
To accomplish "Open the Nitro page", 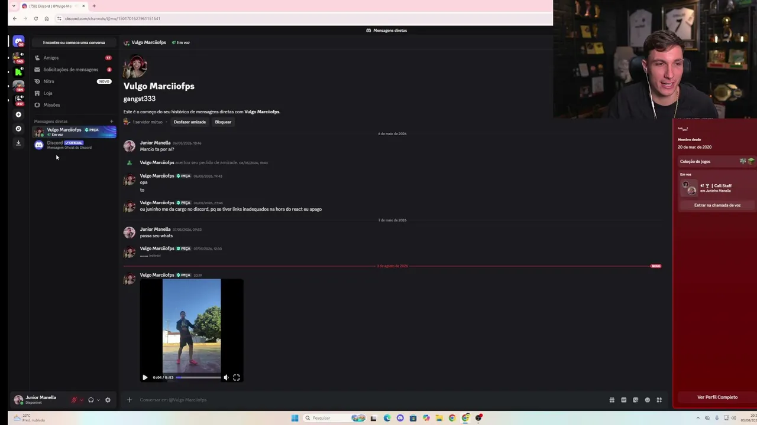I will [73, 81].
